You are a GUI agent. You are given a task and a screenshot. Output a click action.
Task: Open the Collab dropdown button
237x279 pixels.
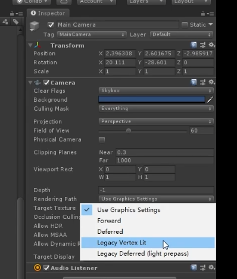32,2
